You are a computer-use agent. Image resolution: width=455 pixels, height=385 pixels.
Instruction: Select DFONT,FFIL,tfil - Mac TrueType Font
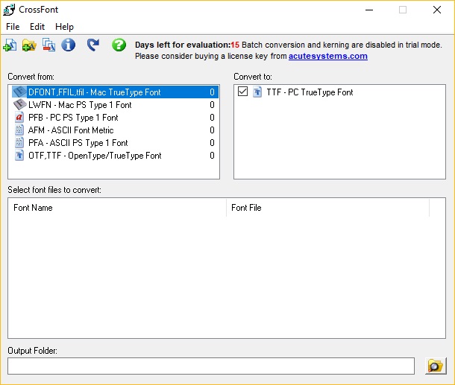click(x=94, y=92)
